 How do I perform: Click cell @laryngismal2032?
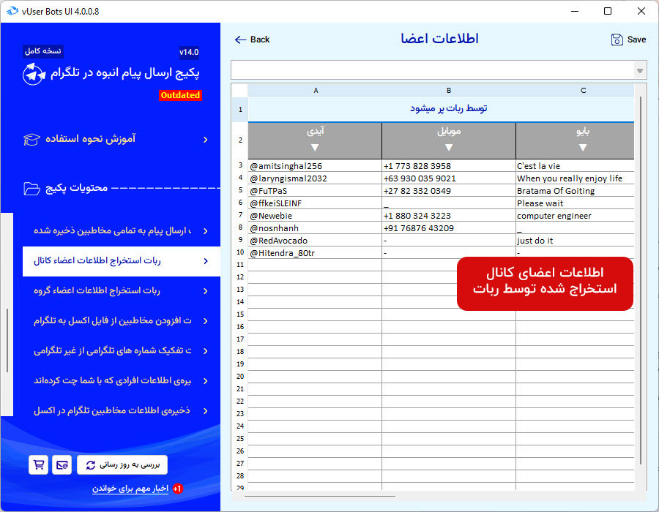point(315,178)
